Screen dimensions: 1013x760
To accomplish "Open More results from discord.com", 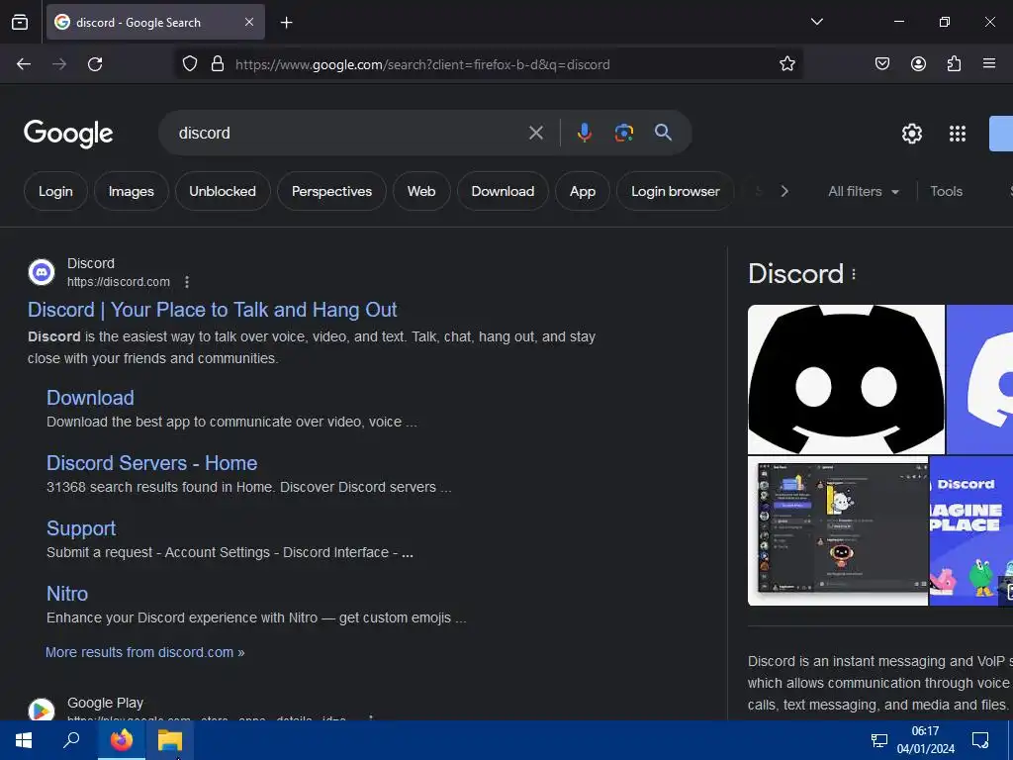I will pos(144,652).
